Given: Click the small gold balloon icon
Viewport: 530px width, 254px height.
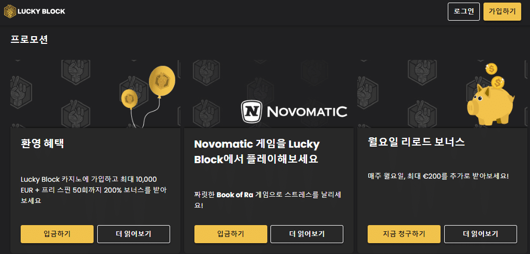Looking at the screenshot, I should point(129,98).
